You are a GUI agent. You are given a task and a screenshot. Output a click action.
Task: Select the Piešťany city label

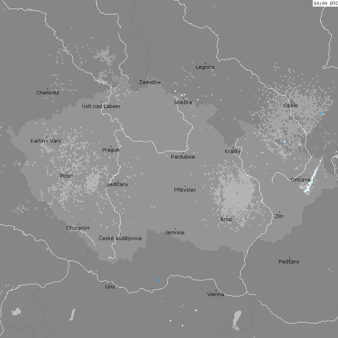coord(289,261)
